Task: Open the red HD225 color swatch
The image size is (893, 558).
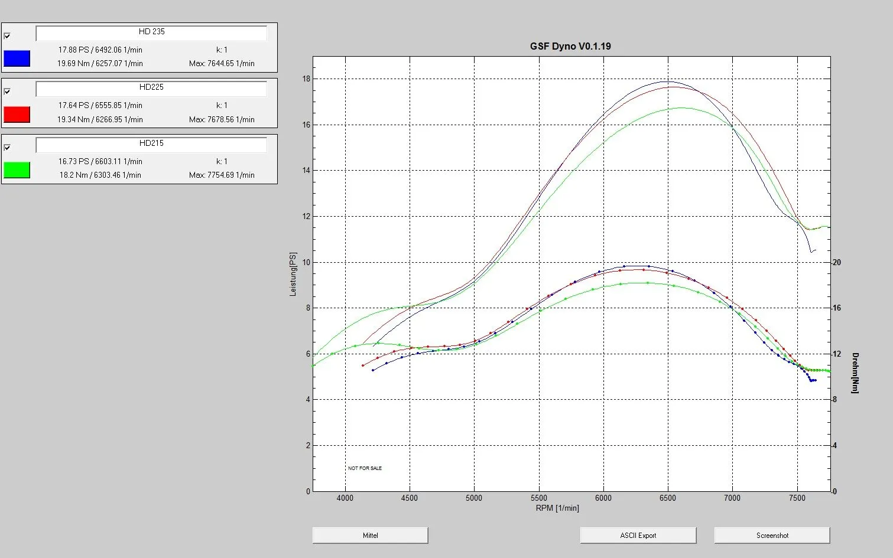Action: [17, 115]
